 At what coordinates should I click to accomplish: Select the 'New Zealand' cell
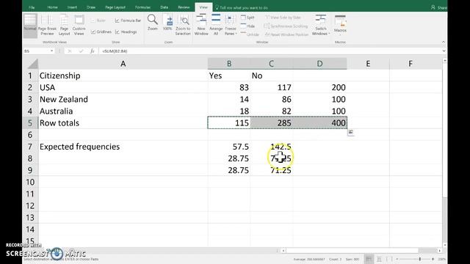tap(123, 100)
